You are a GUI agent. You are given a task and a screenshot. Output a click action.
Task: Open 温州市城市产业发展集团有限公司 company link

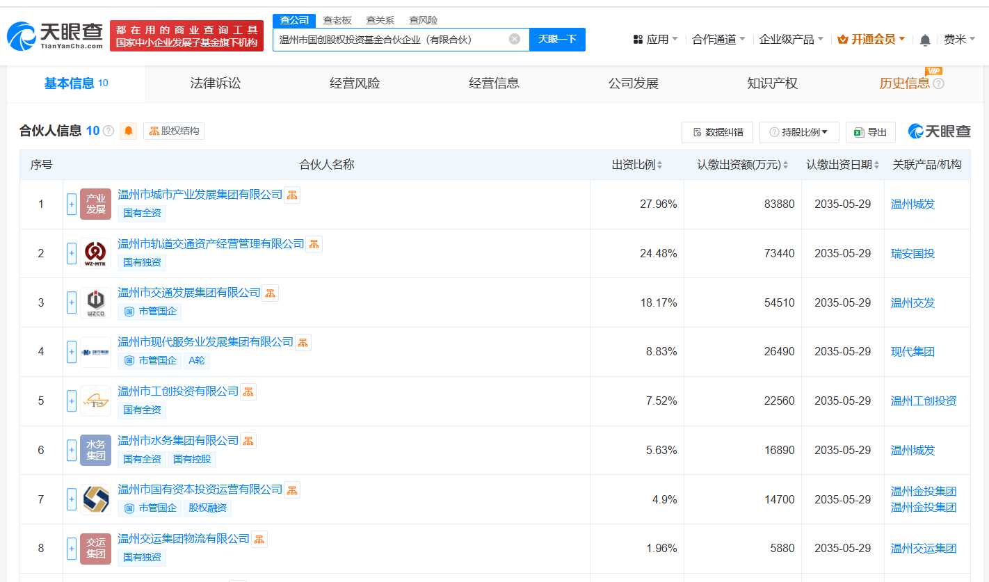[200, 195]
